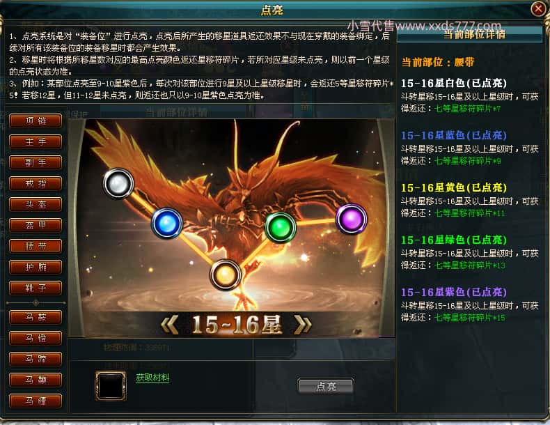550x425 pixels.
Task: Select the blue star orb
Action: click(167, 223)
